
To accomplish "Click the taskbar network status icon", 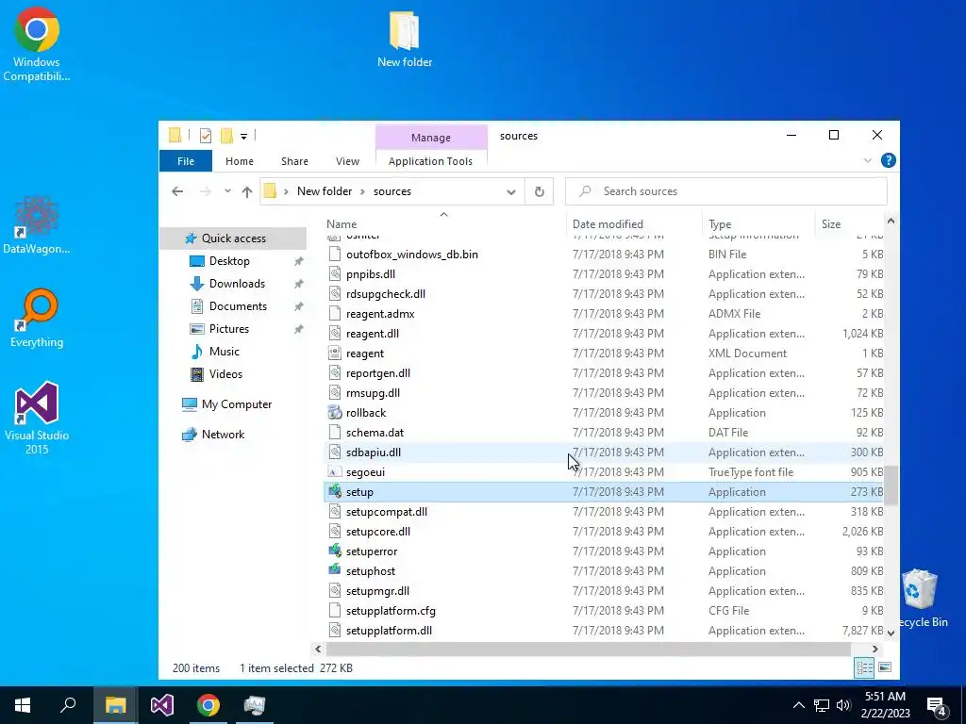I will point(822,705).
